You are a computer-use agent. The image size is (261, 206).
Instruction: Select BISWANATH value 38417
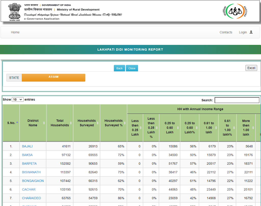pyautogui.click(x=173, y=172)
